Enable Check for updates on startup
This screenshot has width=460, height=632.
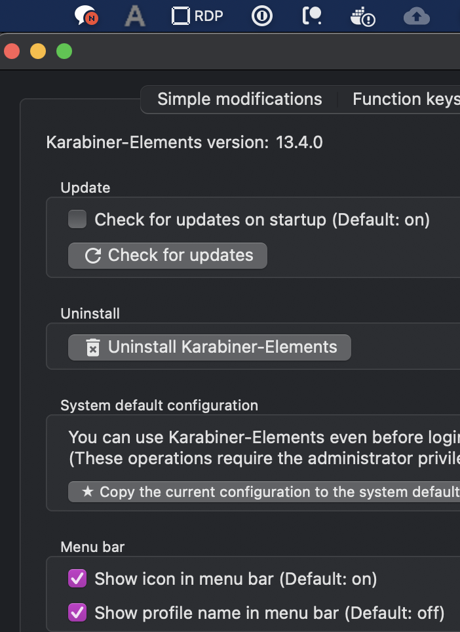point(77,220)
